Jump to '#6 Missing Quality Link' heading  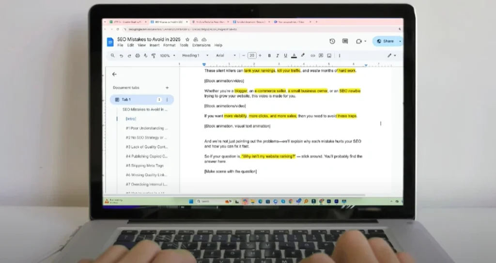(x=146, y=175)
